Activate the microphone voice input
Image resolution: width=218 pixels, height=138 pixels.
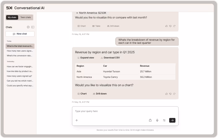coord(157,120)
